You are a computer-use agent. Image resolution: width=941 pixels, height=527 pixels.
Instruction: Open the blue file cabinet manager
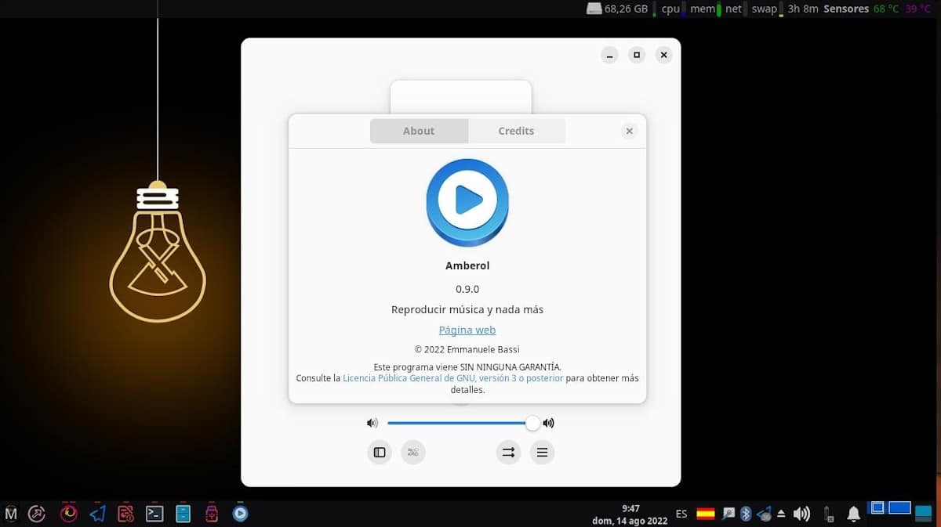[x=183, y=514]
